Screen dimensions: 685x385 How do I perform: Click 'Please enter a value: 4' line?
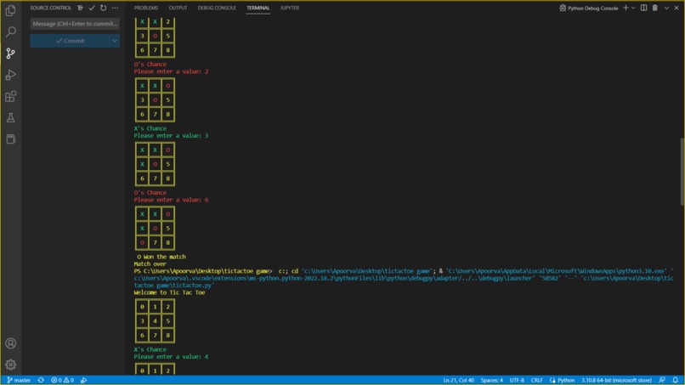click(x=172, y=357)
